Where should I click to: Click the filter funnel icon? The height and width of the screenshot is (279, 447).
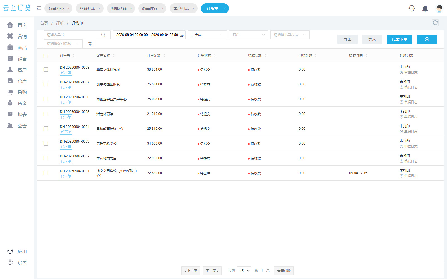pyautogui.click(x=90, y=44)
